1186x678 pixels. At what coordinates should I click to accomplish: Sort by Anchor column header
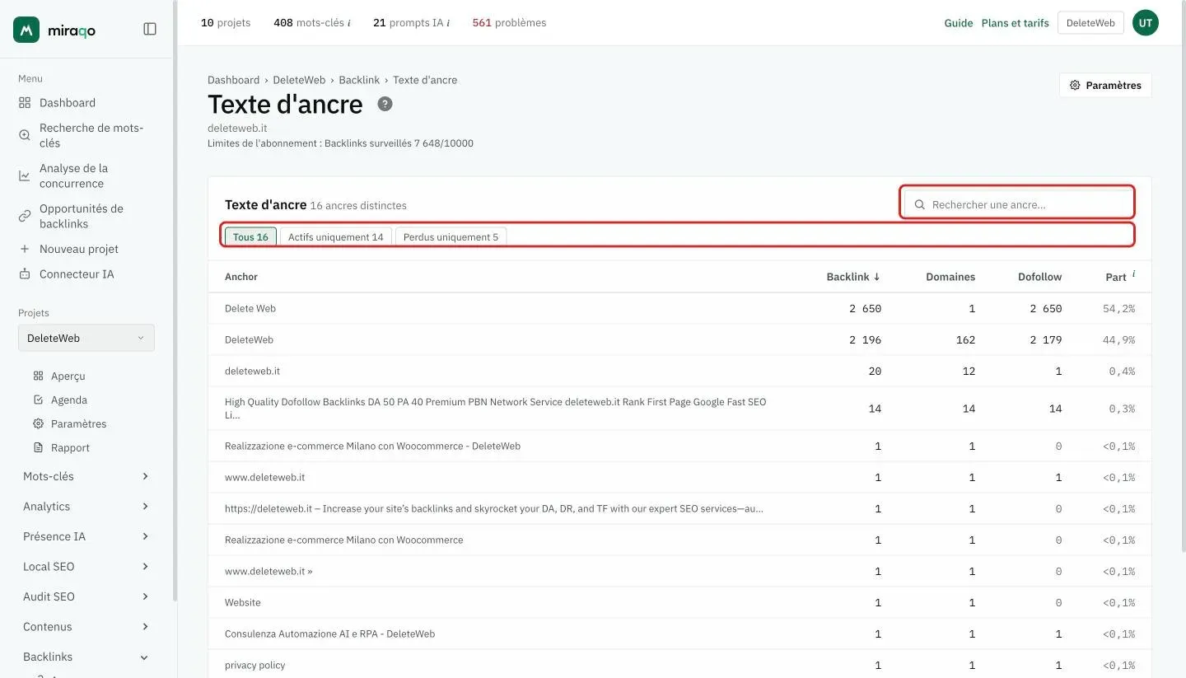[241, 277]
